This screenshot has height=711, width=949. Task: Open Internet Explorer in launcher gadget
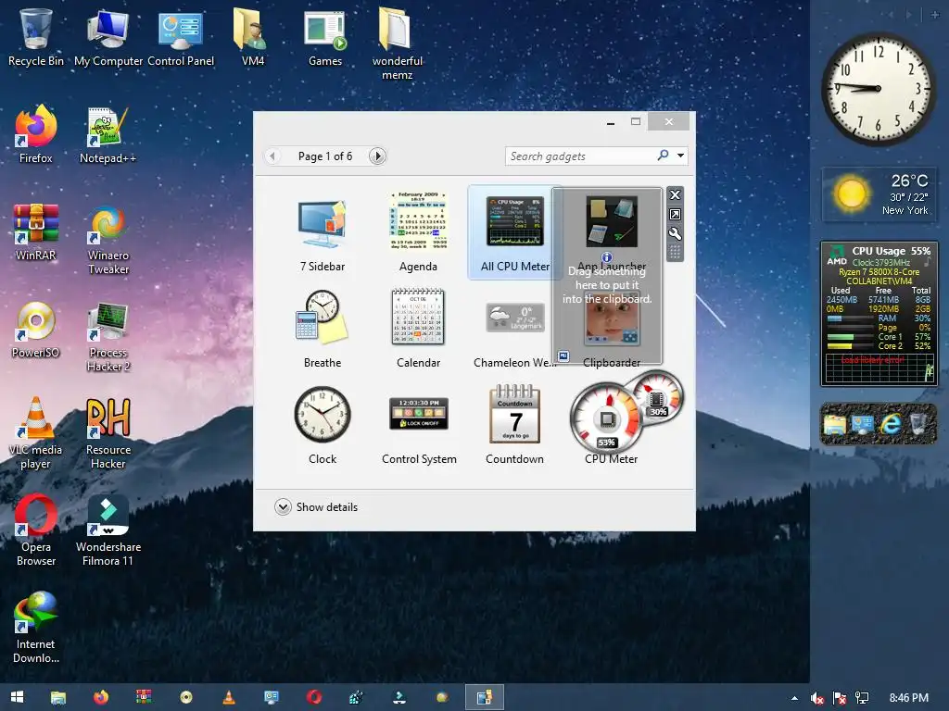[891, 424]
